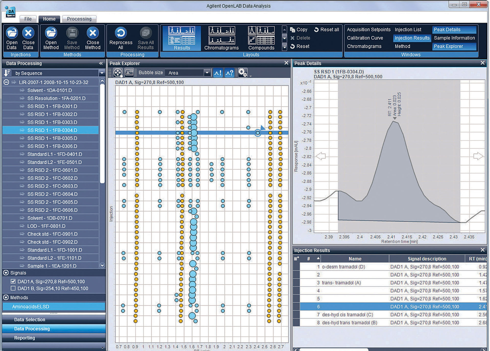Open the Data Selection pane
Screen dimensions: 490x351
(54, 320)
